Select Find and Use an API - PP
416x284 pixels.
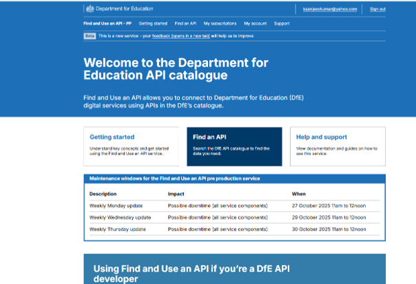107,23
